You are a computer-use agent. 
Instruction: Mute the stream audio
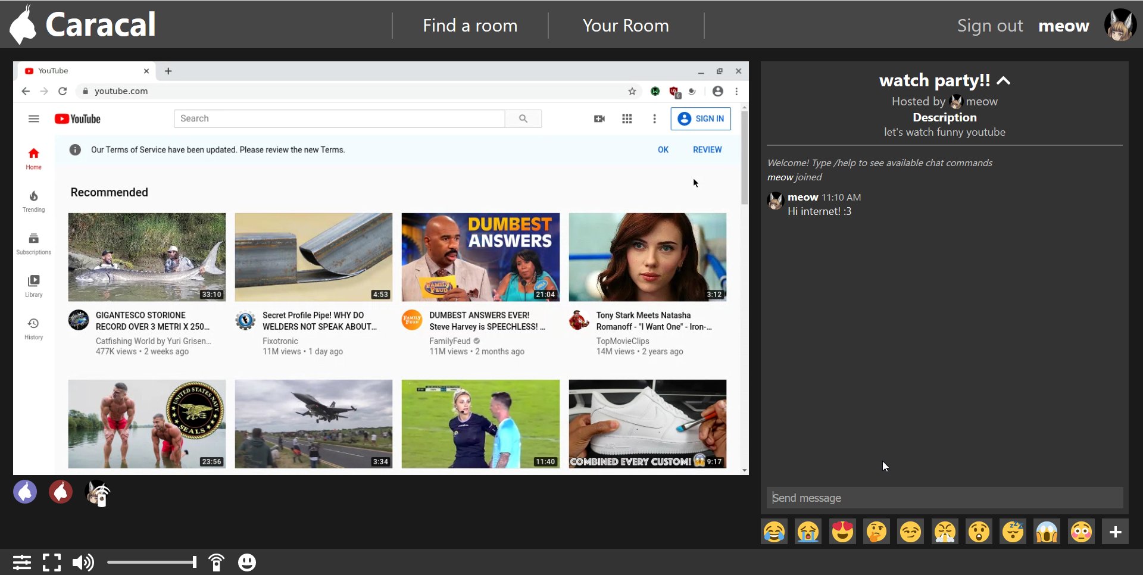83,562
